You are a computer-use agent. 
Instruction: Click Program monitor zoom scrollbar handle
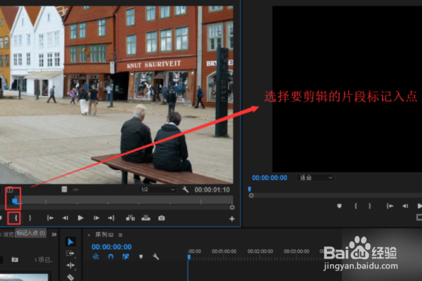point(251,195)
